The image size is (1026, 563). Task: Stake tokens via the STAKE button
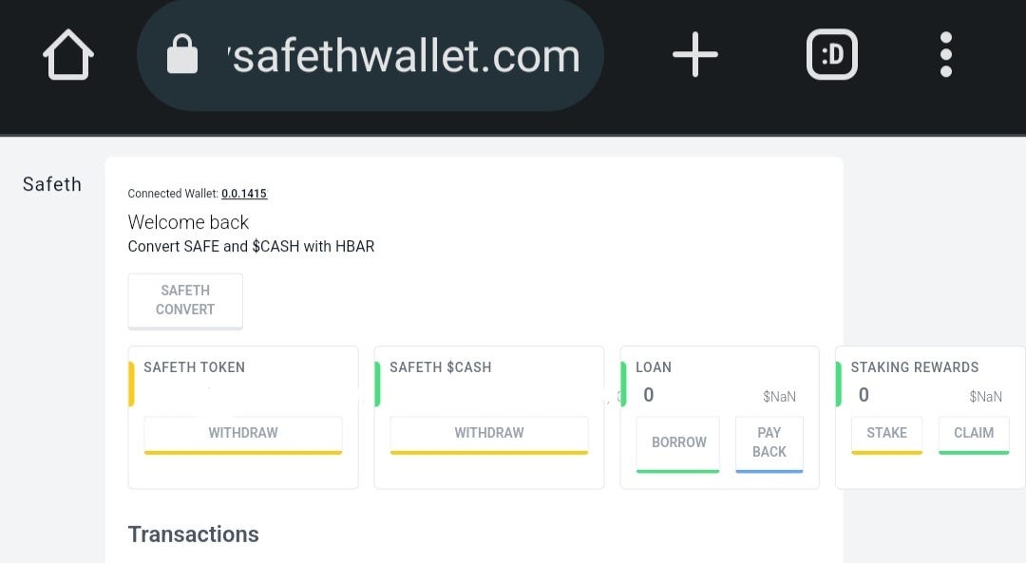point(886,432)
